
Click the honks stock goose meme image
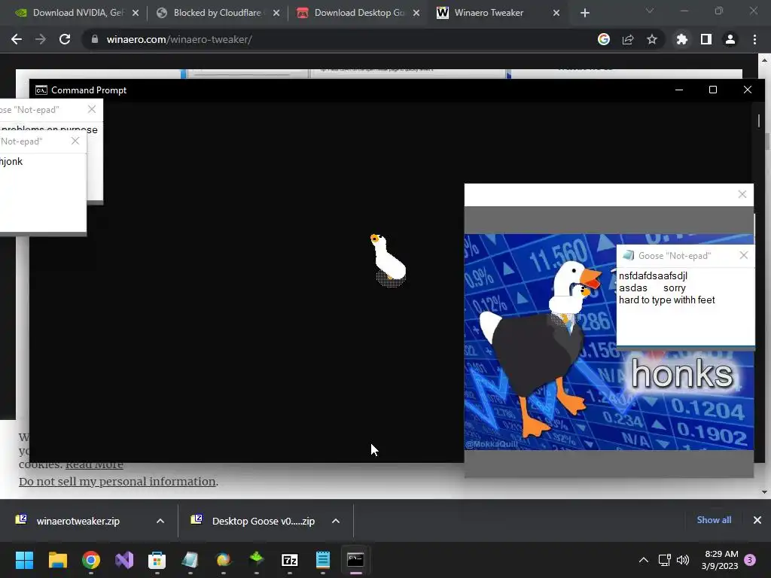tap(608, 342)
